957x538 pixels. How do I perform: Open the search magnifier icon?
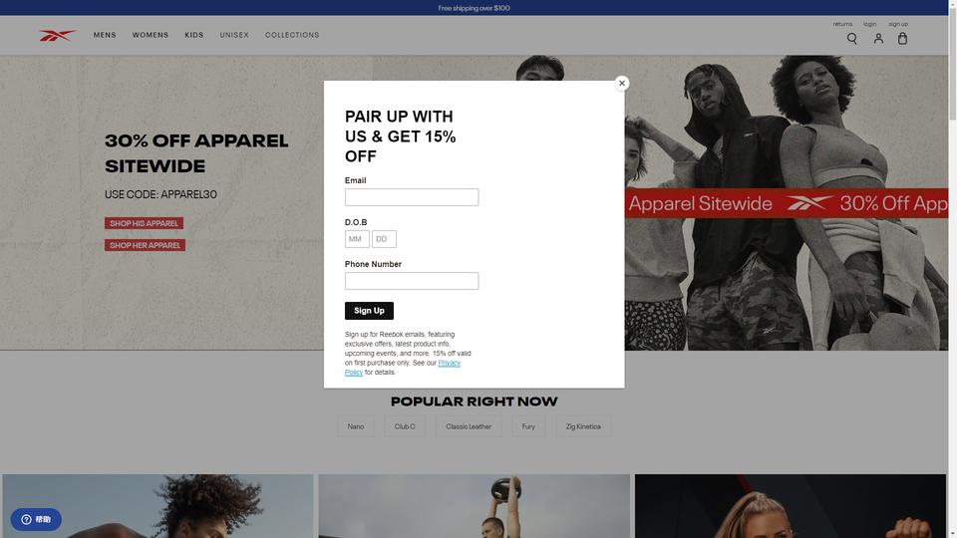851,39
